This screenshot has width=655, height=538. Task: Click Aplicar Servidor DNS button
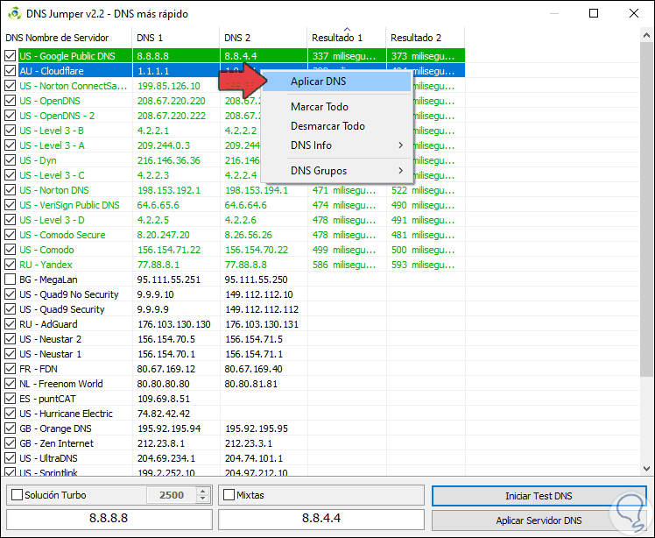click(539, 520)
